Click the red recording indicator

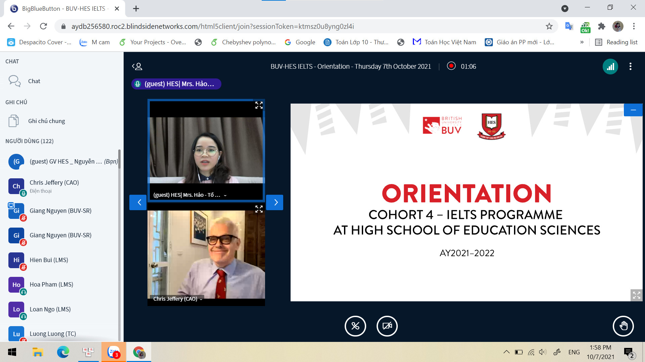click(451, 66)
